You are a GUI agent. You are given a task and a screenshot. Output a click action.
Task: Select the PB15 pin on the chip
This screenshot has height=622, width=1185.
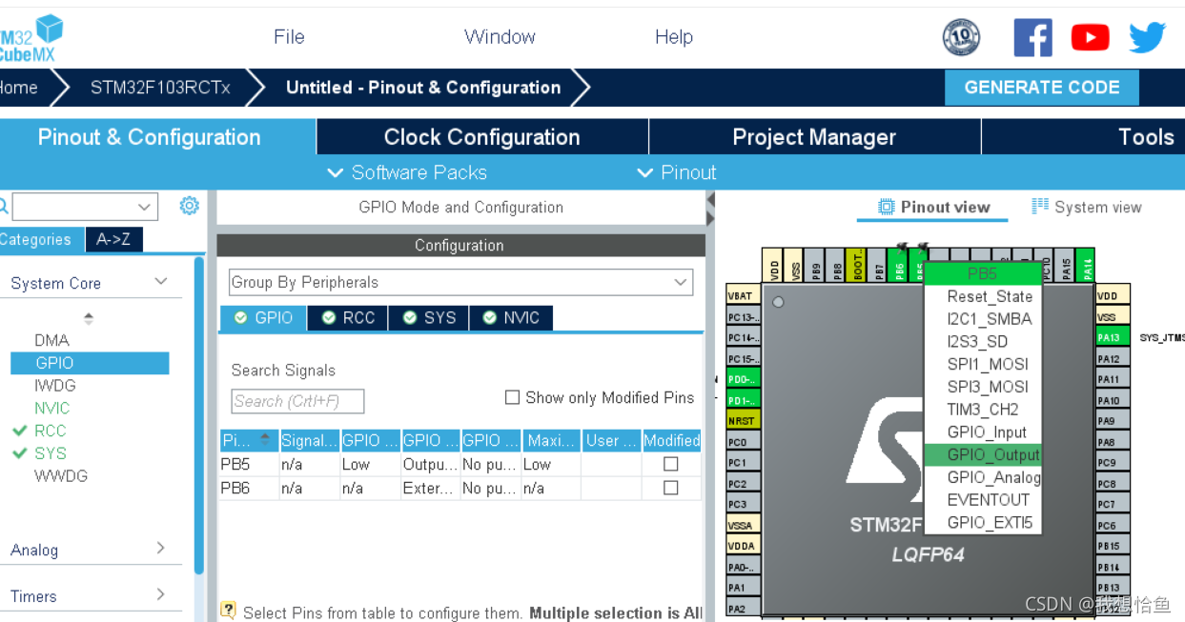(1112, 546)
